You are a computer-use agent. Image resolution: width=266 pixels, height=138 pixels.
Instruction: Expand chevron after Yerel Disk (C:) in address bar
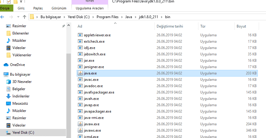pyautogui.click(x=93, y=17)
